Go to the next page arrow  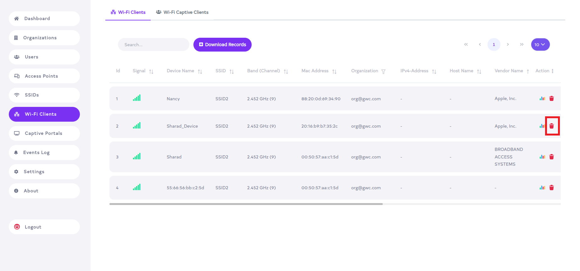[508, 45]
